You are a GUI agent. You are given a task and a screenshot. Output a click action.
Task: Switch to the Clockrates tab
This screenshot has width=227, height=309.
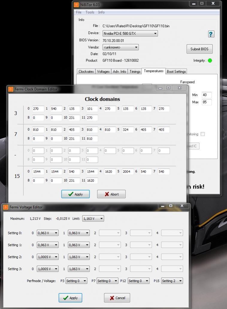click(x=86, y=72)
